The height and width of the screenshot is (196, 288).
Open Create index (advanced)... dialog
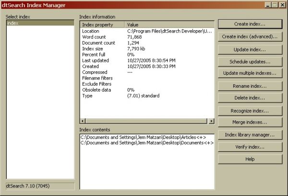pyautogui.click(x=250, y=36)
